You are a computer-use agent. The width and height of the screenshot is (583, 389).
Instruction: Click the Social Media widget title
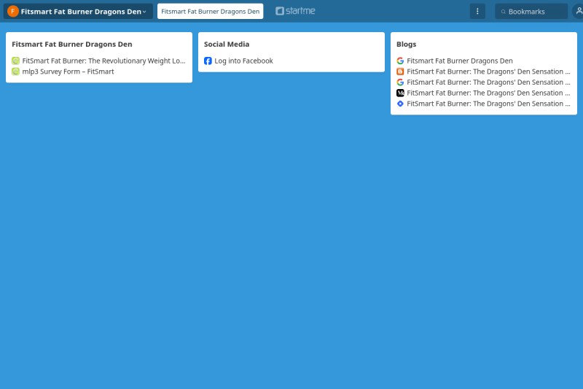click(227, 44)
